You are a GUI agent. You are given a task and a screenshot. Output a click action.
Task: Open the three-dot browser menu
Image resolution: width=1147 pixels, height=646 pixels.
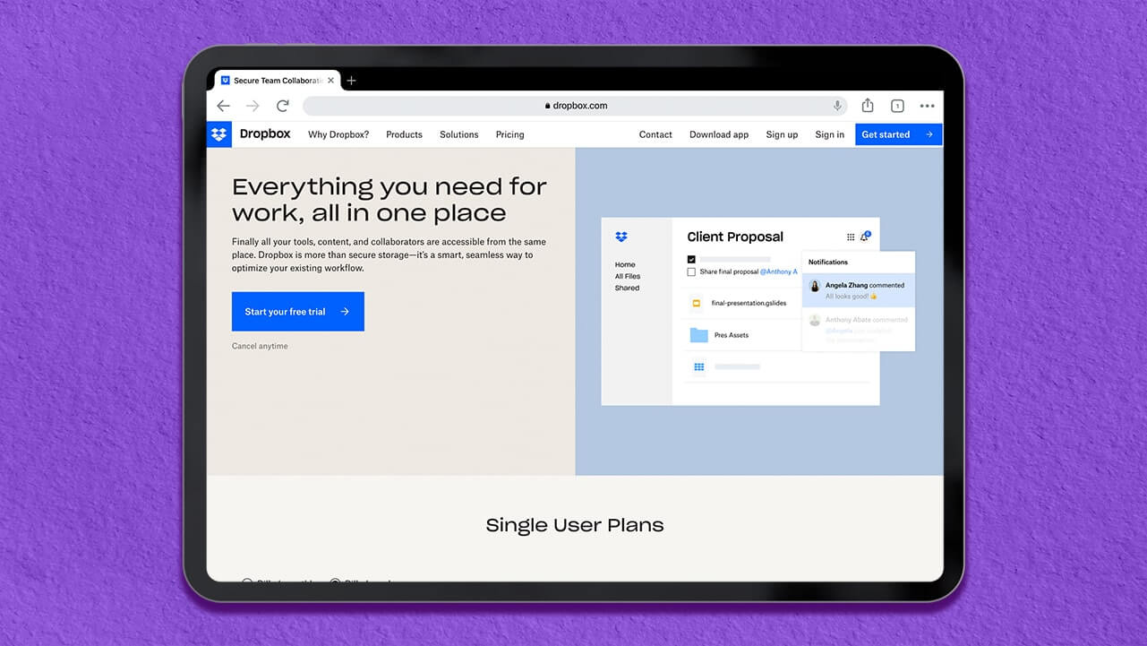[927, 106]
